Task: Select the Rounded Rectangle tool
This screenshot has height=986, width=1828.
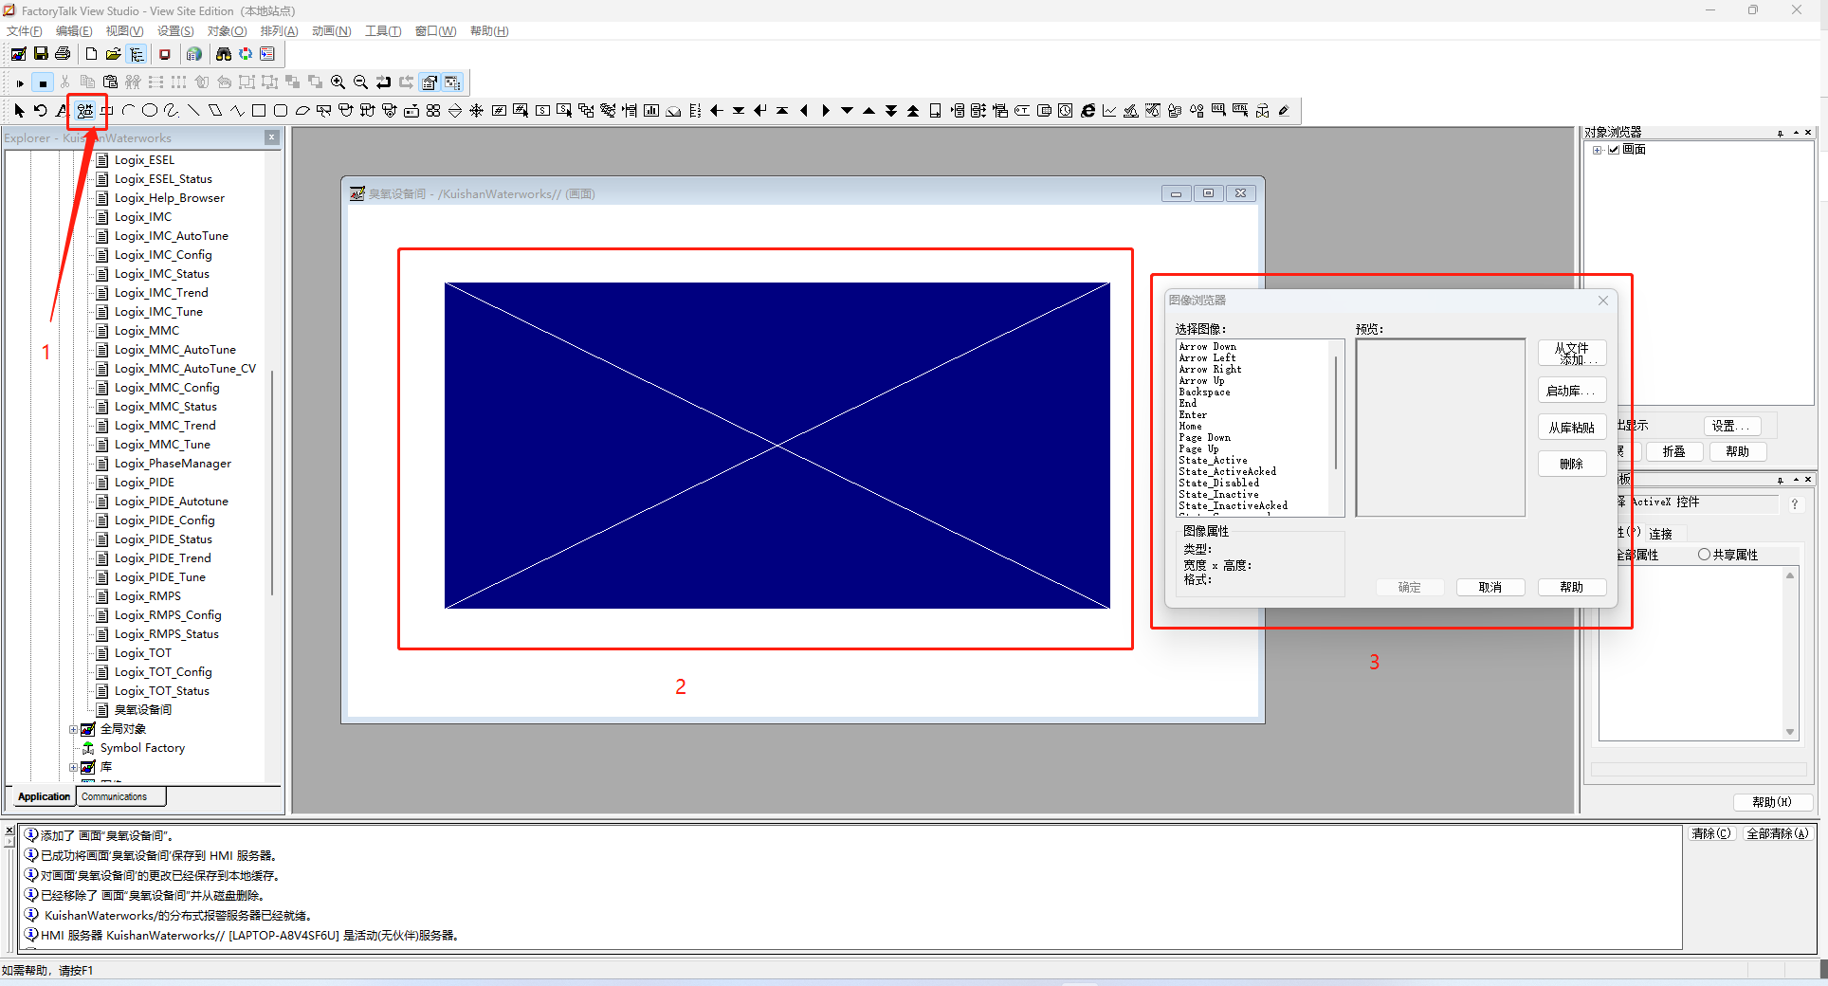Action: click(x=281, y=111)
